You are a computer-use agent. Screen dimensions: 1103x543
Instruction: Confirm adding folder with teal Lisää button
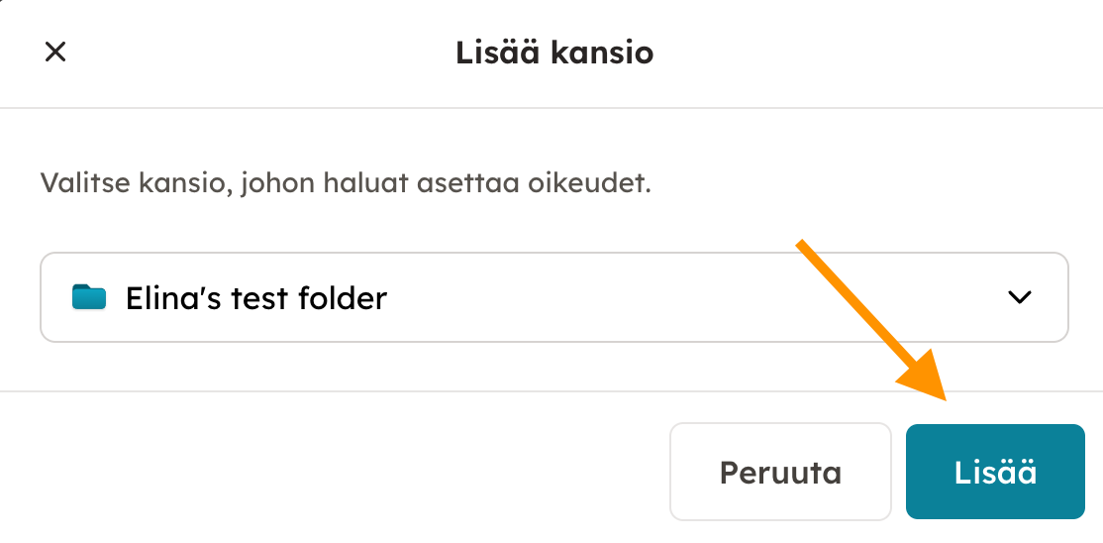click(995, 472)
